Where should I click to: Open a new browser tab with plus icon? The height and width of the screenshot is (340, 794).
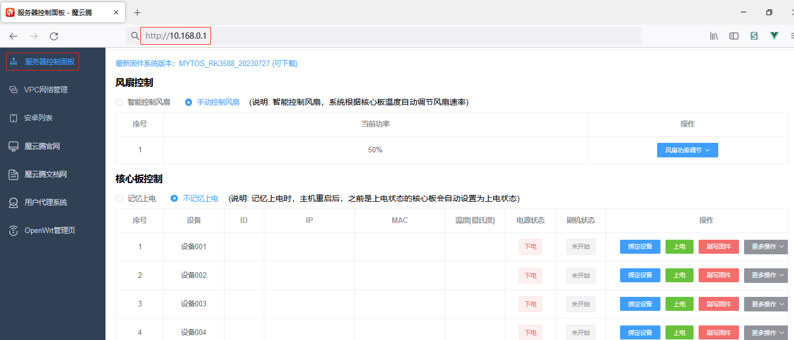tap(137, 12)
